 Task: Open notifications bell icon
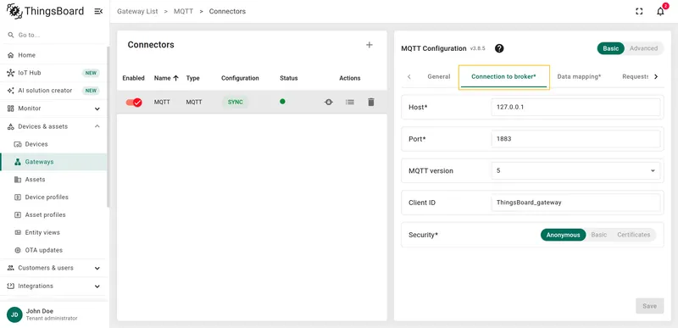[x=660, y=12]
